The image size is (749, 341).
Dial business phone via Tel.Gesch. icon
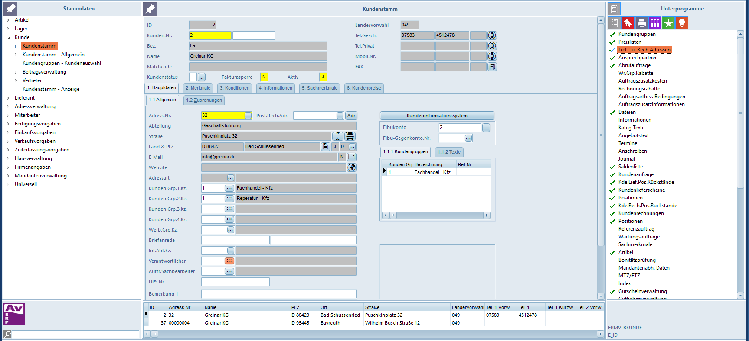point(492,35)
